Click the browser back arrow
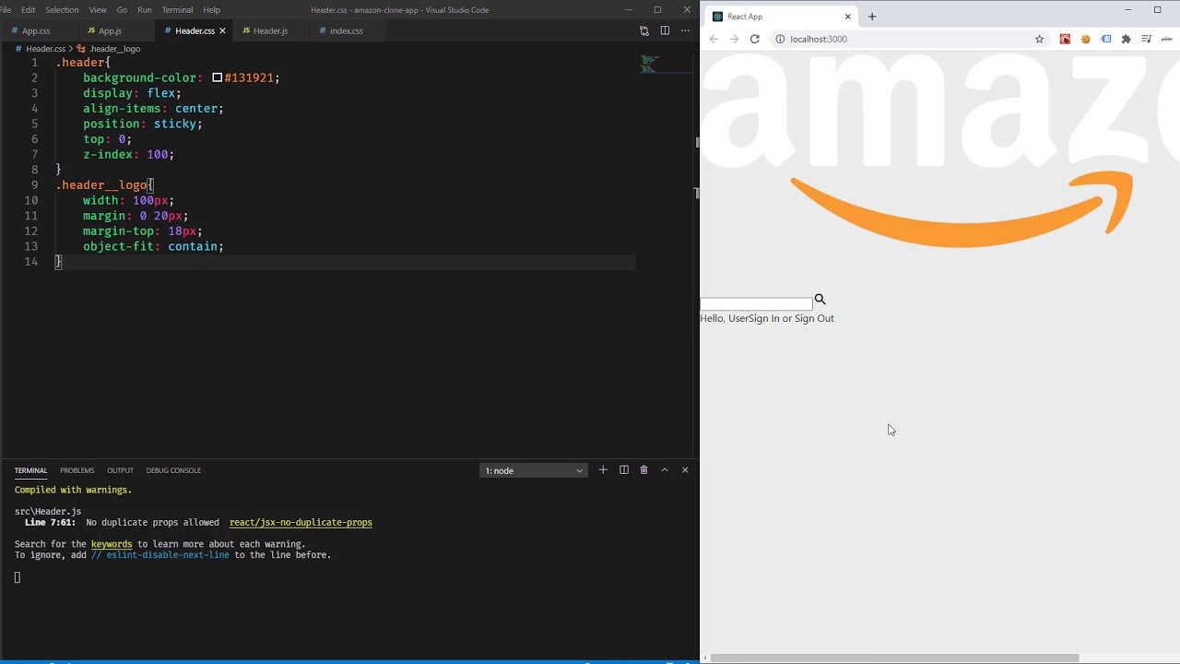The width and height of the screenshot is (1180, 664). [714, 39]
